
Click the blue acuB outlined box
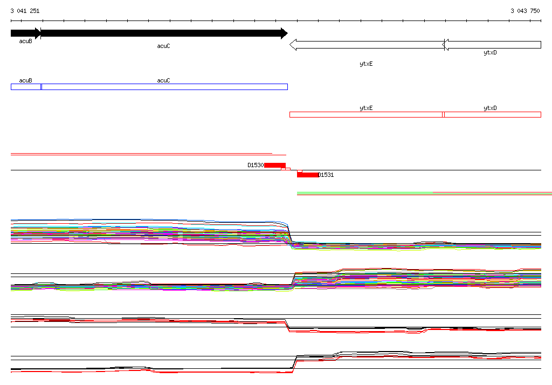click(26, 87)
